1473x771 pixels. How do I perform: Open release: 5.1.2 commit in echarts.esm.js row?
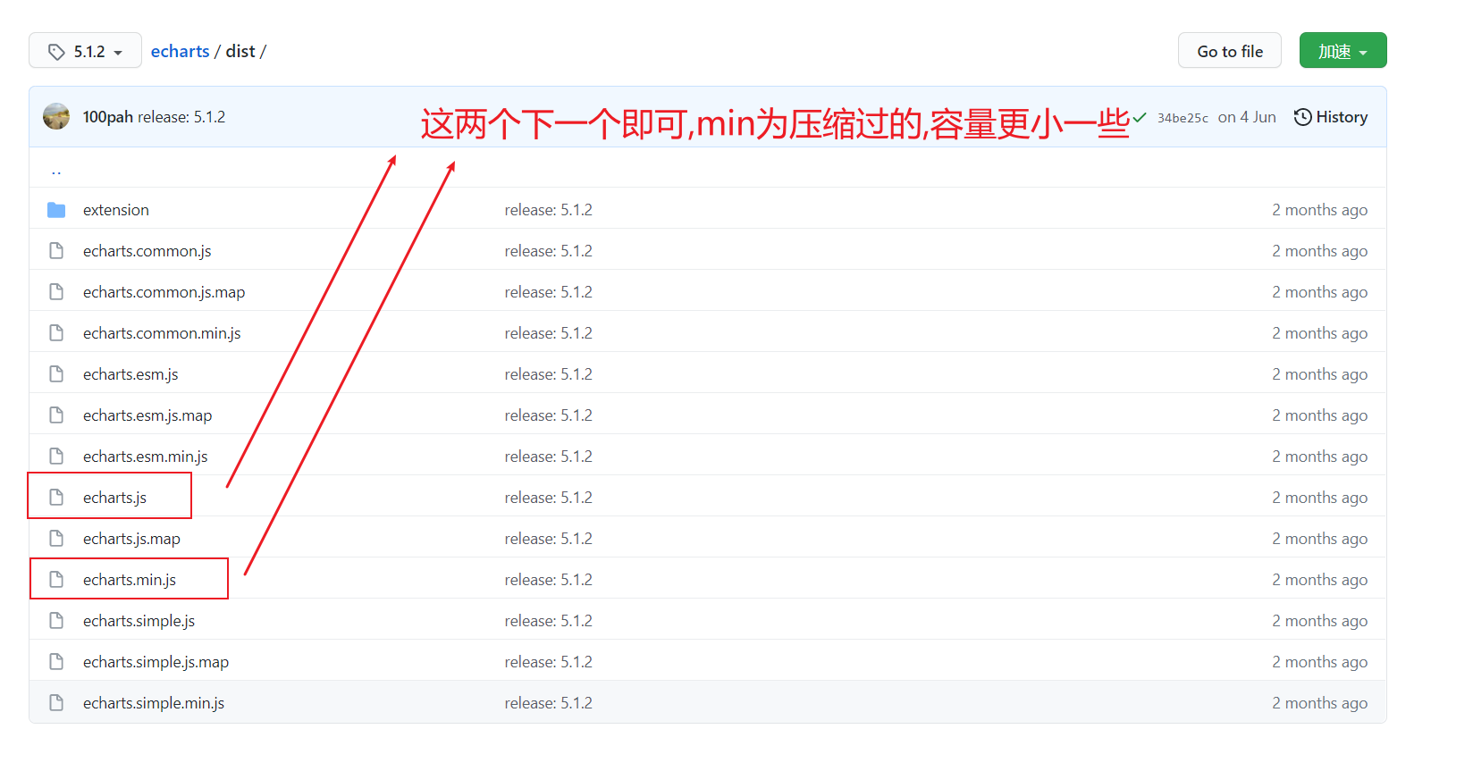[548, 374]
